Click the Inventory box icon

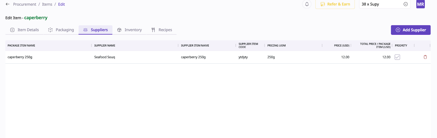(x=119, y=30)
